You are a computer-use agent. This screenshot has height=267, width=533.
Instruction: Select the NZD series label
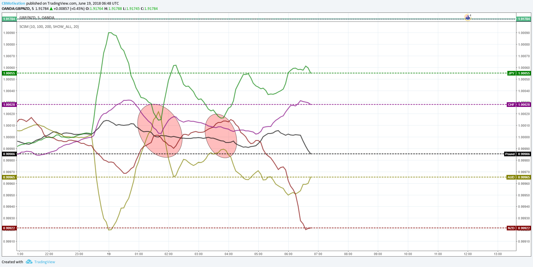coord(511,228)
